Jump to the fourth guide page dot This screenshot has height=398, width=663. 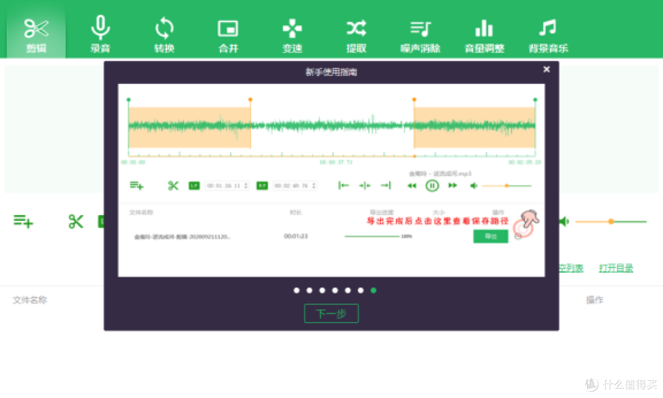tap(335, 290)
